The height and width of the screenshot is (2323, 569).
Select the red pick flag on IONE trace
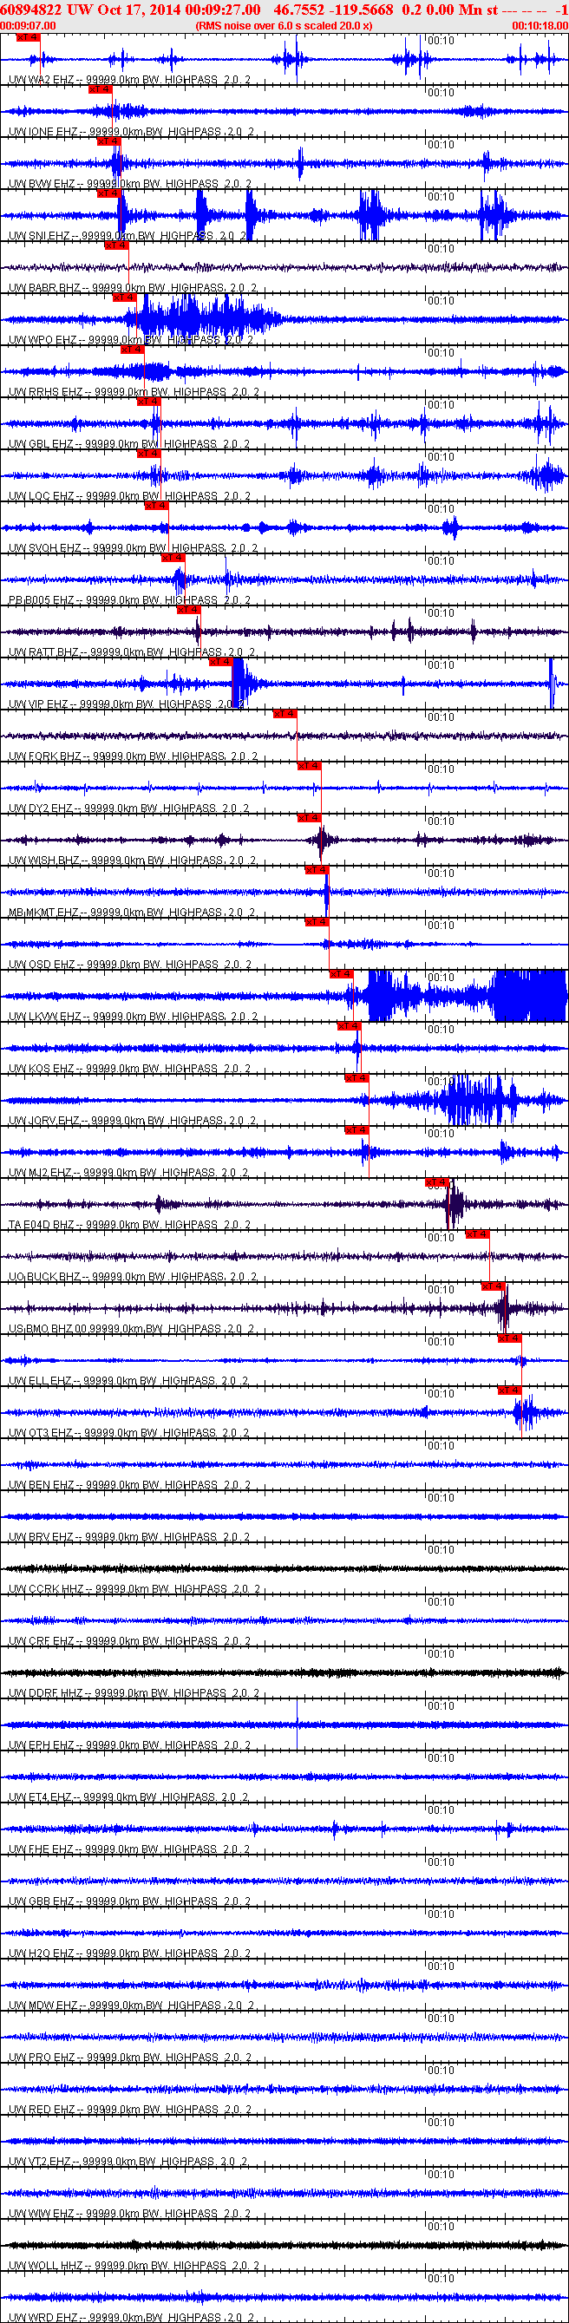pos(99,89)
